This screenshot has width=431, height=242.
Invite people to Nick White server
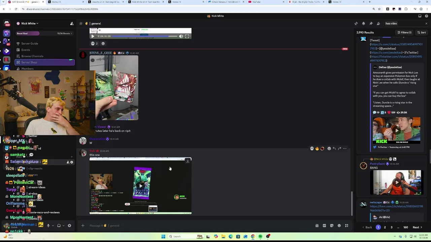(x=72, y=24)
